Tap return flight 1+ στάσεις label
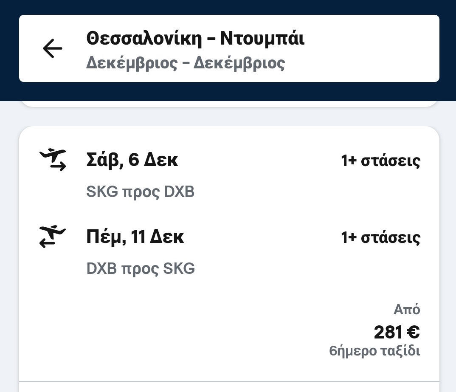The image size is (456, 392). [380, 237]
